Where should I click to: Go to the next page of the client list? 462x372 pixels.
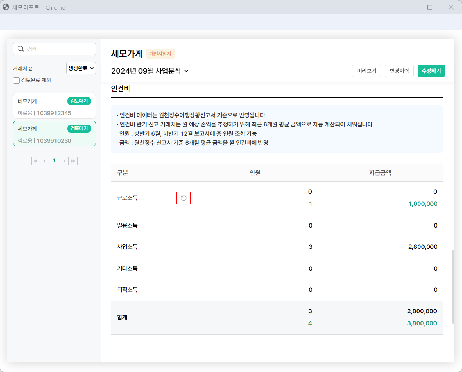tap(64, 161)
